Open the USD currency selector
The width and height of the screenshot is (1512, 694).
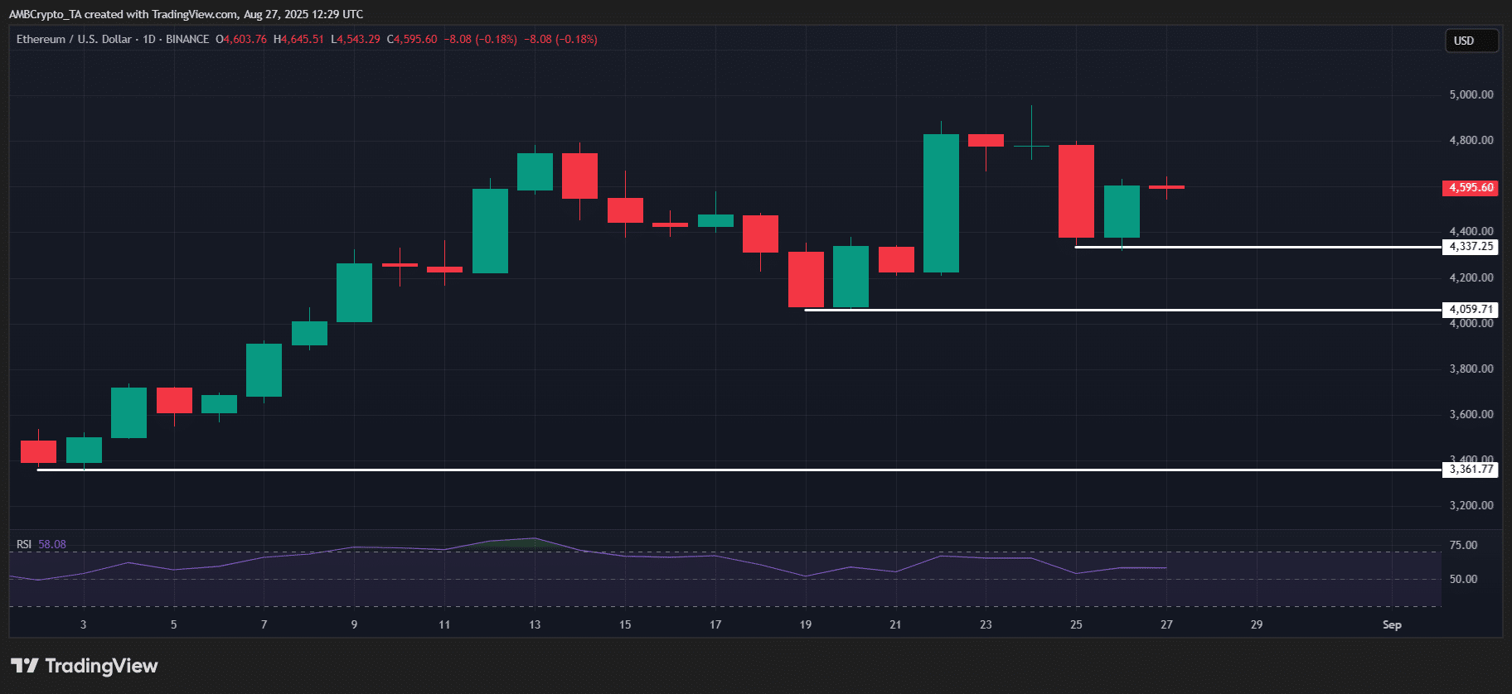point(1471,41)
